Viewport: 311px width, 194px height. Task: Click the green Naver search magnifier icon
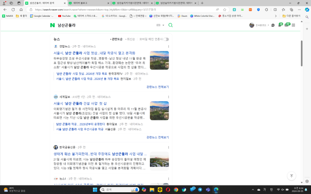tap(170, 25)
